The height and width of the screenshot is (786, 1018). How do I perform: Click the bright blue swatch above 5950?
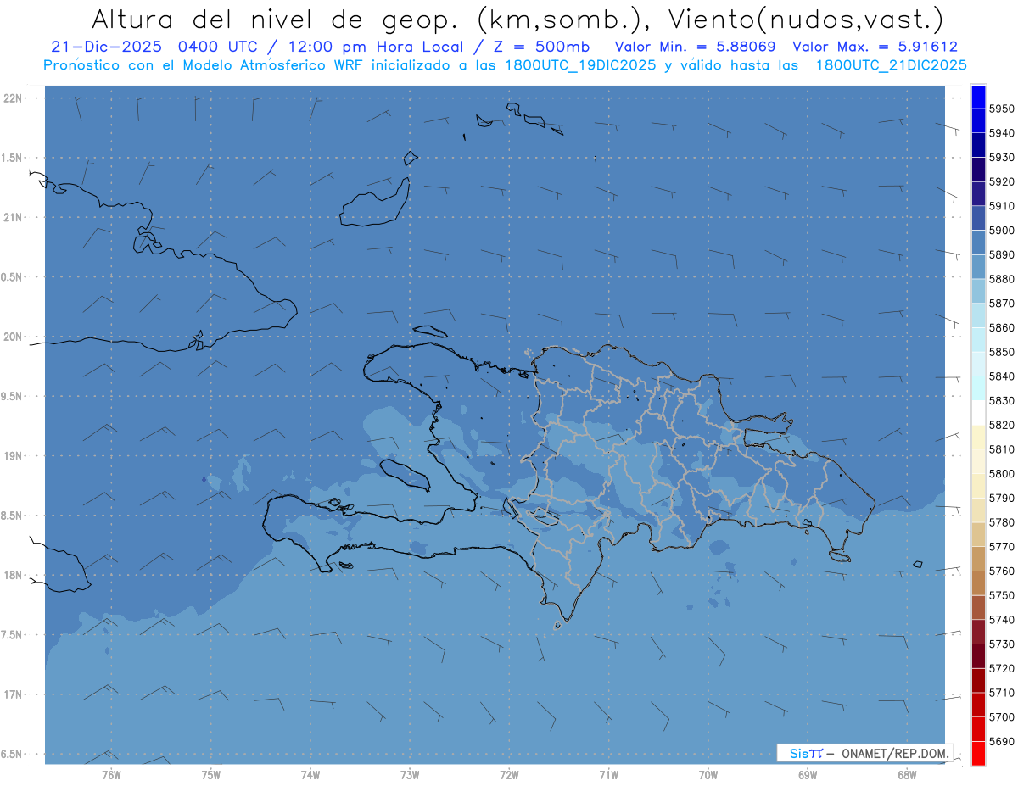click(x=978, y=97)
